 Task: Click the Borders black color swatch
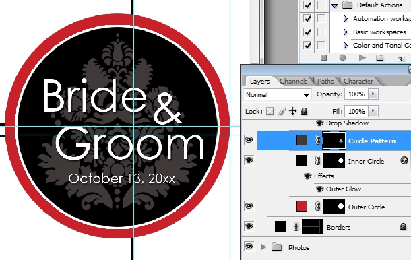[280, 226]
